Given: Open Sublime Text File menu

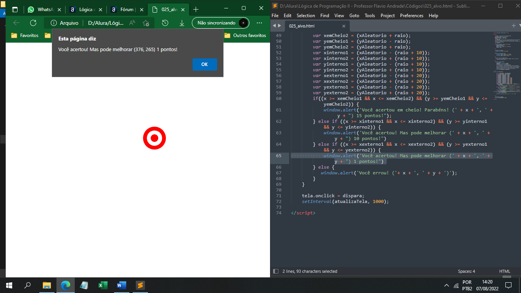Looking at the screenshot, I should [x=275, y=16].
